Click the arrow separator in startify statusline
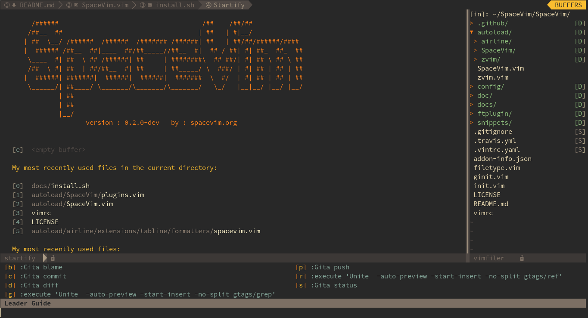The width and height of the screenshot is (588, 318). pyautogui.click(x=44, y=258)
